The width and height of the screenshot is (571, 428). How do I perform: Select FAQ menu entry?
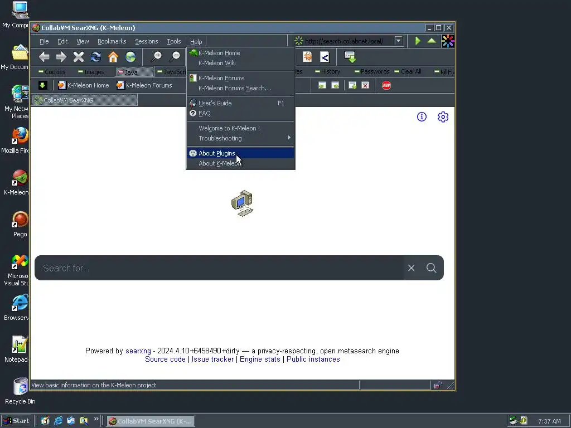(x=240, y=113)
